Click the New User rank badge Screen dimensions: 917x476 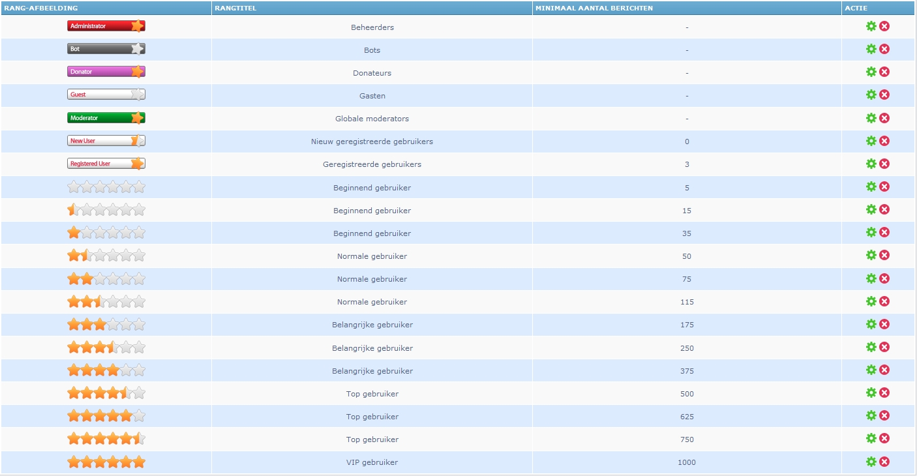coord(106,141)
